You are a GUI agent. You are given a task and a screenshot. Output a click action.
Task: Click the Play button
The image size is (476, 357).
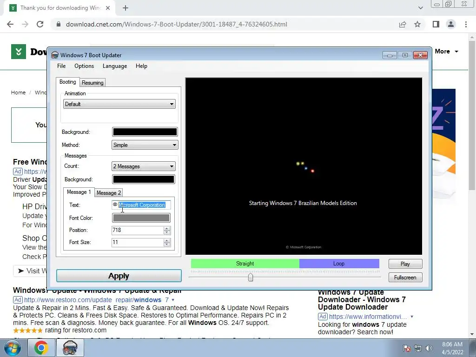point(405,264)
